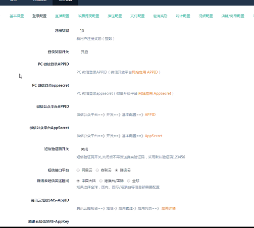
Task: Open the 店铺/商品配置 tab
Action: (x=233, y=16)
